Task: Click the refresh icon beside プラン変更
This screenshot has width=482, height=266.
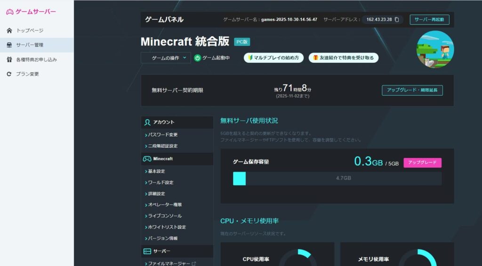Action: coord(9,74)
